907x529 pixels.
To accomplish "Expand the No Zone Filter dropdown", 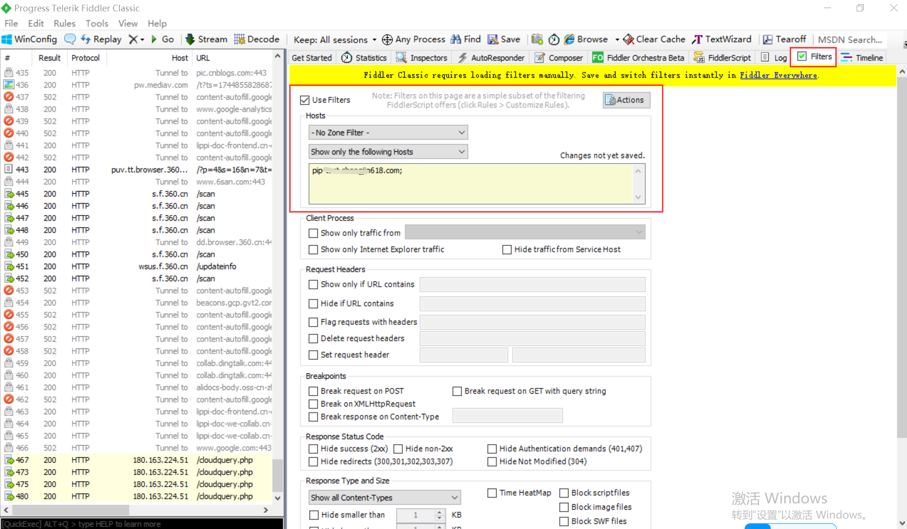I will pos(388,132).
